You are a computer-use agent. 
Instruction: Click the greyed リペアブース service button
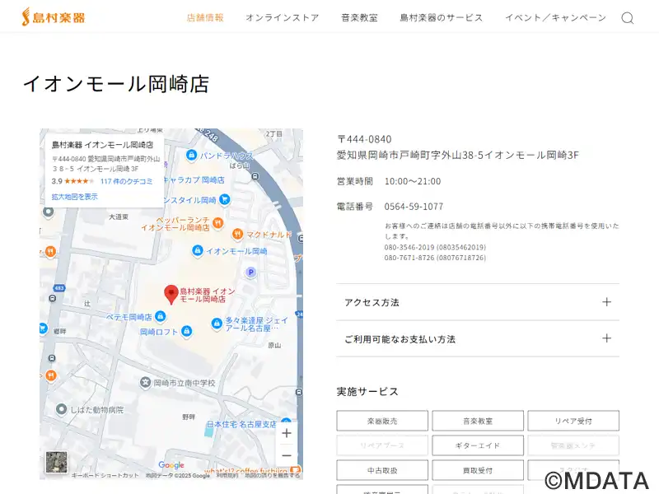(x=382, y=445)
